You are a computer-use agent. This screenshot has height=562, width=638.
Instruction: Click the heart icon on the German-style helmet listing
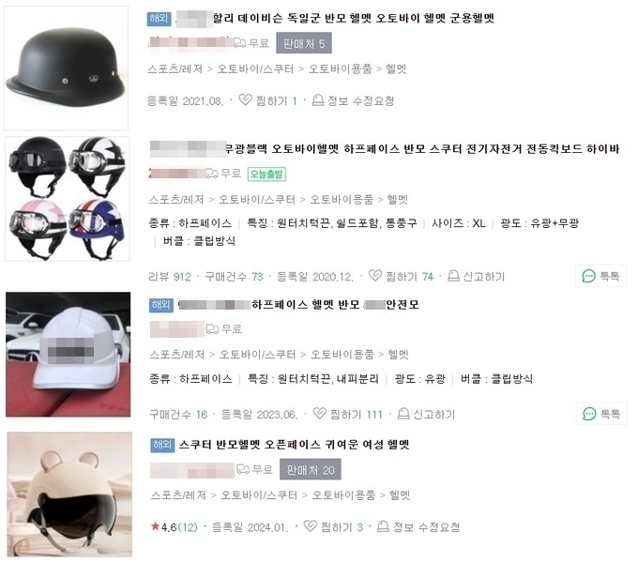tap(245, 99)
